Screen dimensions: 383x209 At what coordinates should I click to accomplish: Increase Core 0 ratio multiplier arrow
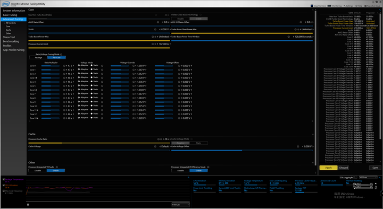coord(73,66)
